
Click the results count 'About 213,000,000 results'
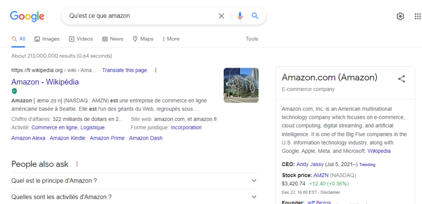43,56
